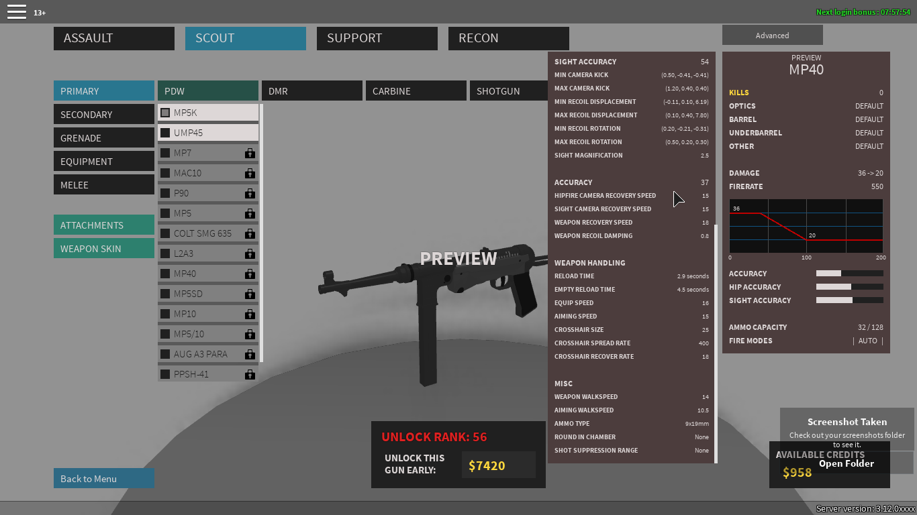917x515 pixels.
Task: Open the RECON class tab
Action: click(x=509, y=38)
